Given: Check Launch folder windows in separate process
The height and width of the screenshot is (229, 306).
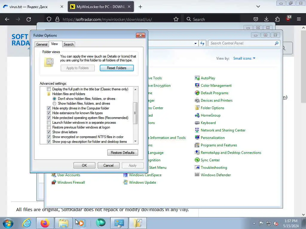Looking at the screenshot, I should (49, 123).
